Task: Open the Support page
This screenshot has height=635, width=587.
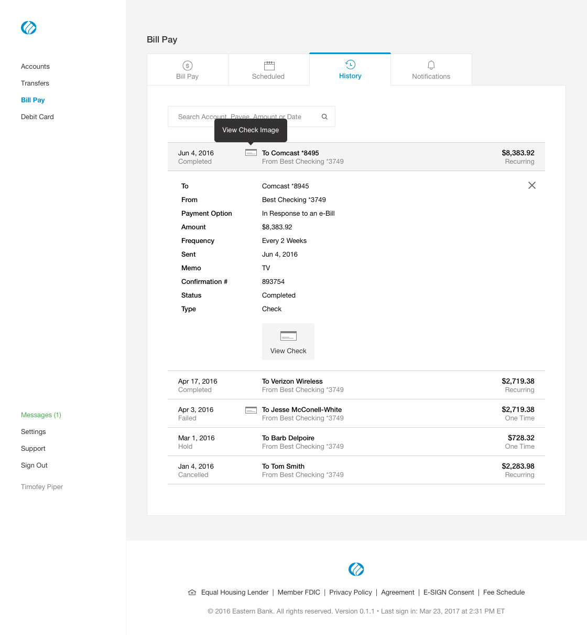Action: click(33, 449)
